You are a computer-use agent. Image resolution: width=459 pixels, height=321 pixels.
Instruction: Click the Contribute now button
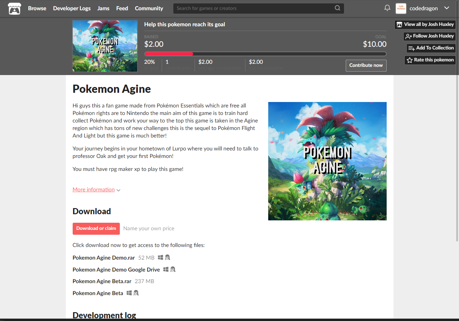click(366, 65)
